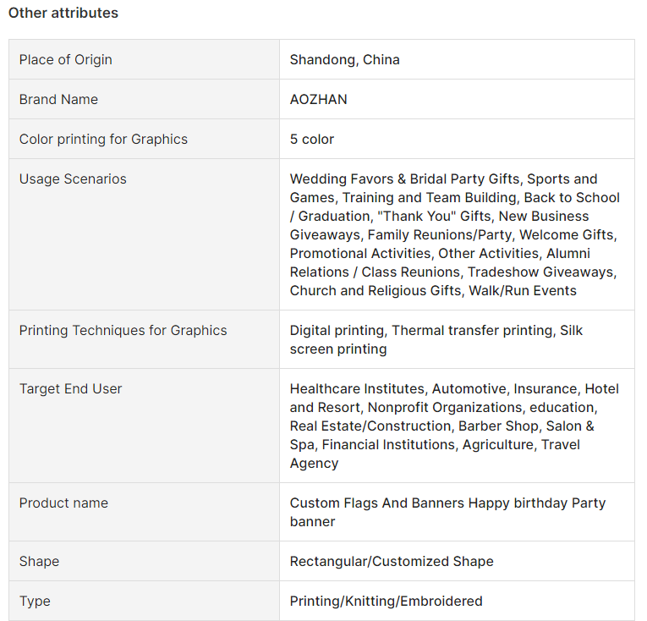Select the Product name label
Image resolution: width=647 pixels, height=621 pixels.
point(63,503)
